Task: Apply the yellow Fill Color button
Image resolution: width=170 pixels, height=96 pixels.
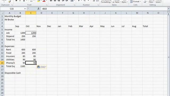Action: tap(38, 1)
